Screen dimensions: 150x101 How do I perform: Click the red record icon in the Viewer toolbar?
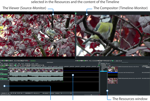[29, 61]
